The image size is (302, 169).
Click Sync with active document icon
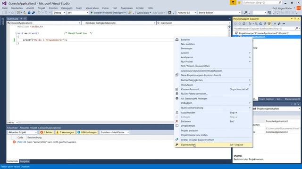[x=256, y=24]
